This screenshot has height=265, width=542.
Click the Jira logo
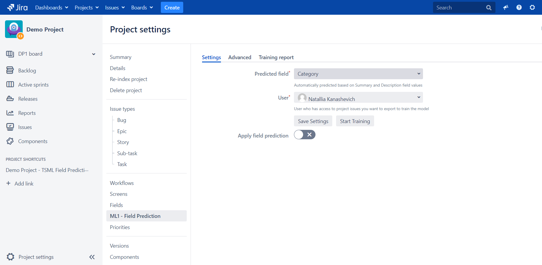coord(17,7)
